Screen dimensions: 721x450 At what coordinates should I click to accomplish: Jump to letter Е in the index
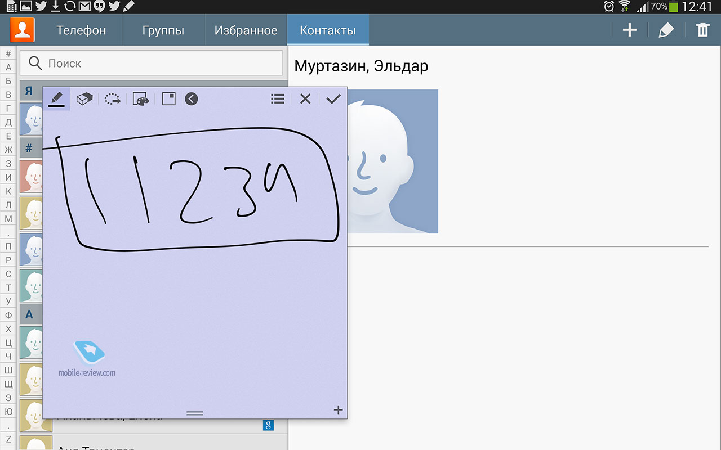[x=8, y=136]
